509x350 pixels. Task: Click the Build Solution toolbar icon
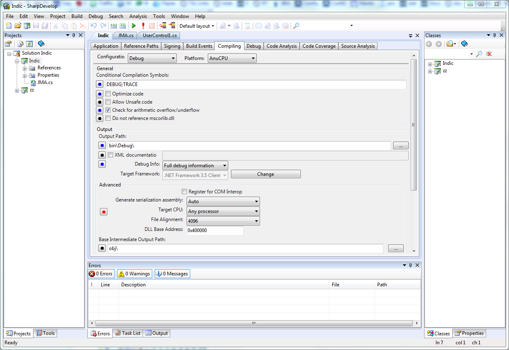click(x=114, y=26)
